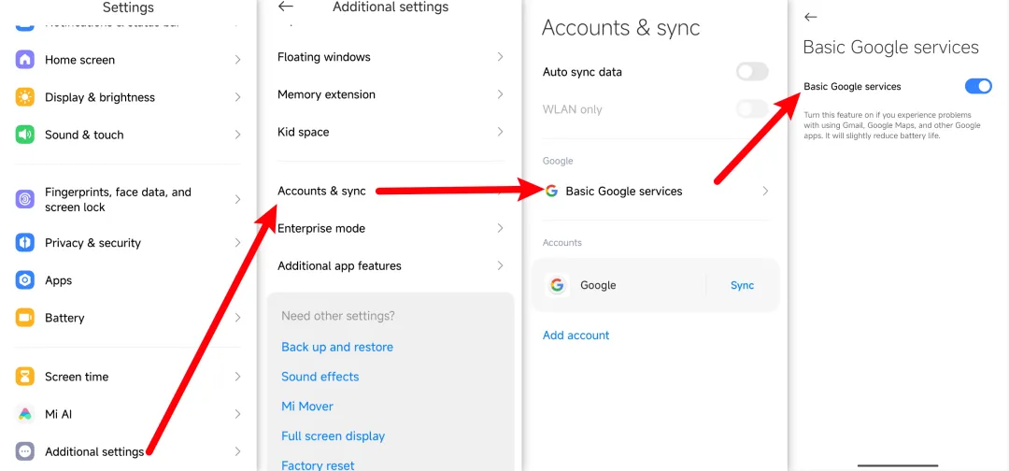Open Memory extension chevron
Image resolution: width=1009 pixels, height=471 pixels.
500,94
